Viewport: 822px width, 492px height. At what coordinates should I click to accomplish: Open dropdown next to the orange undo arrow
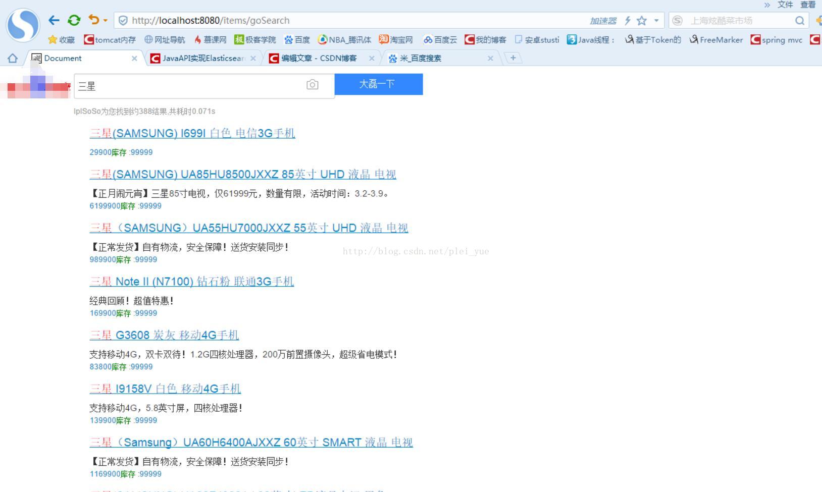click(x=105, y=21)
